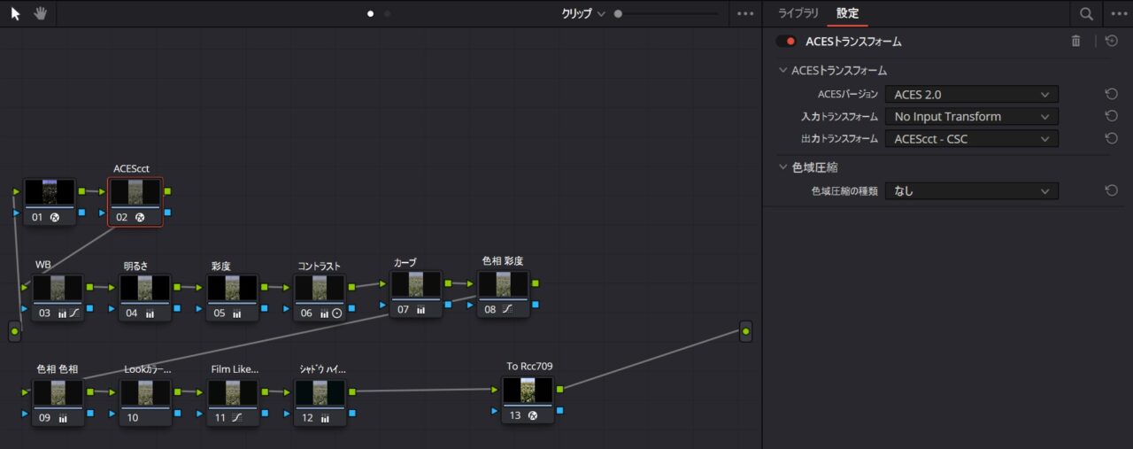Delete the ACES transform effect

1075,41
